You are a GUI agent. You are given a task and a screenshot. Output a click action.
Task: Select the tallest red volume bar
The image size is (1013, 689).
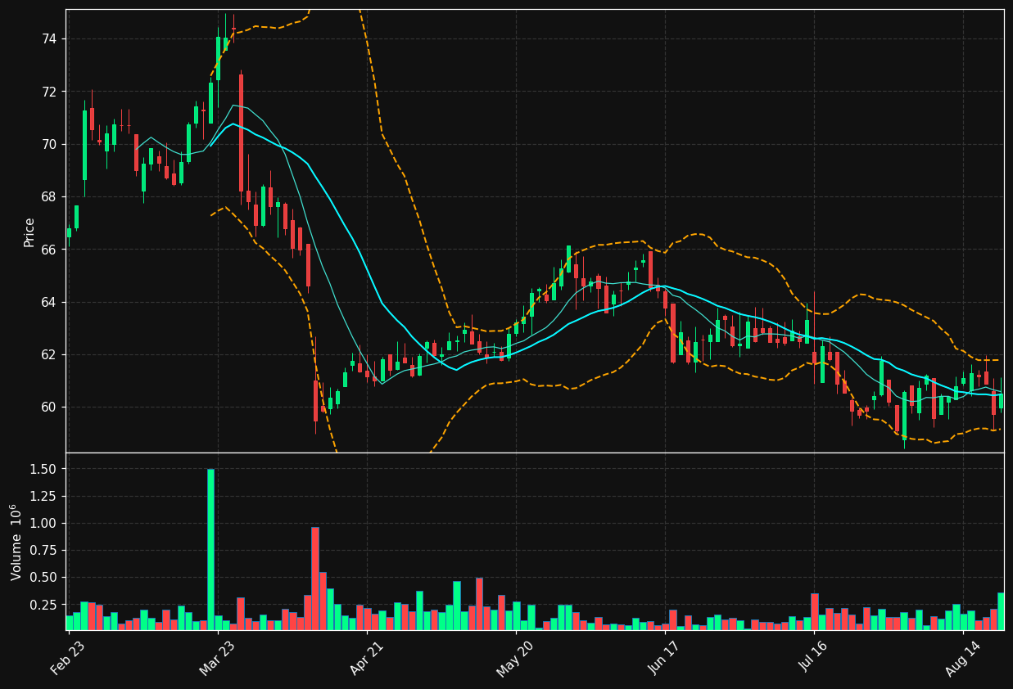pyautogui.click(x=315, y=579)
